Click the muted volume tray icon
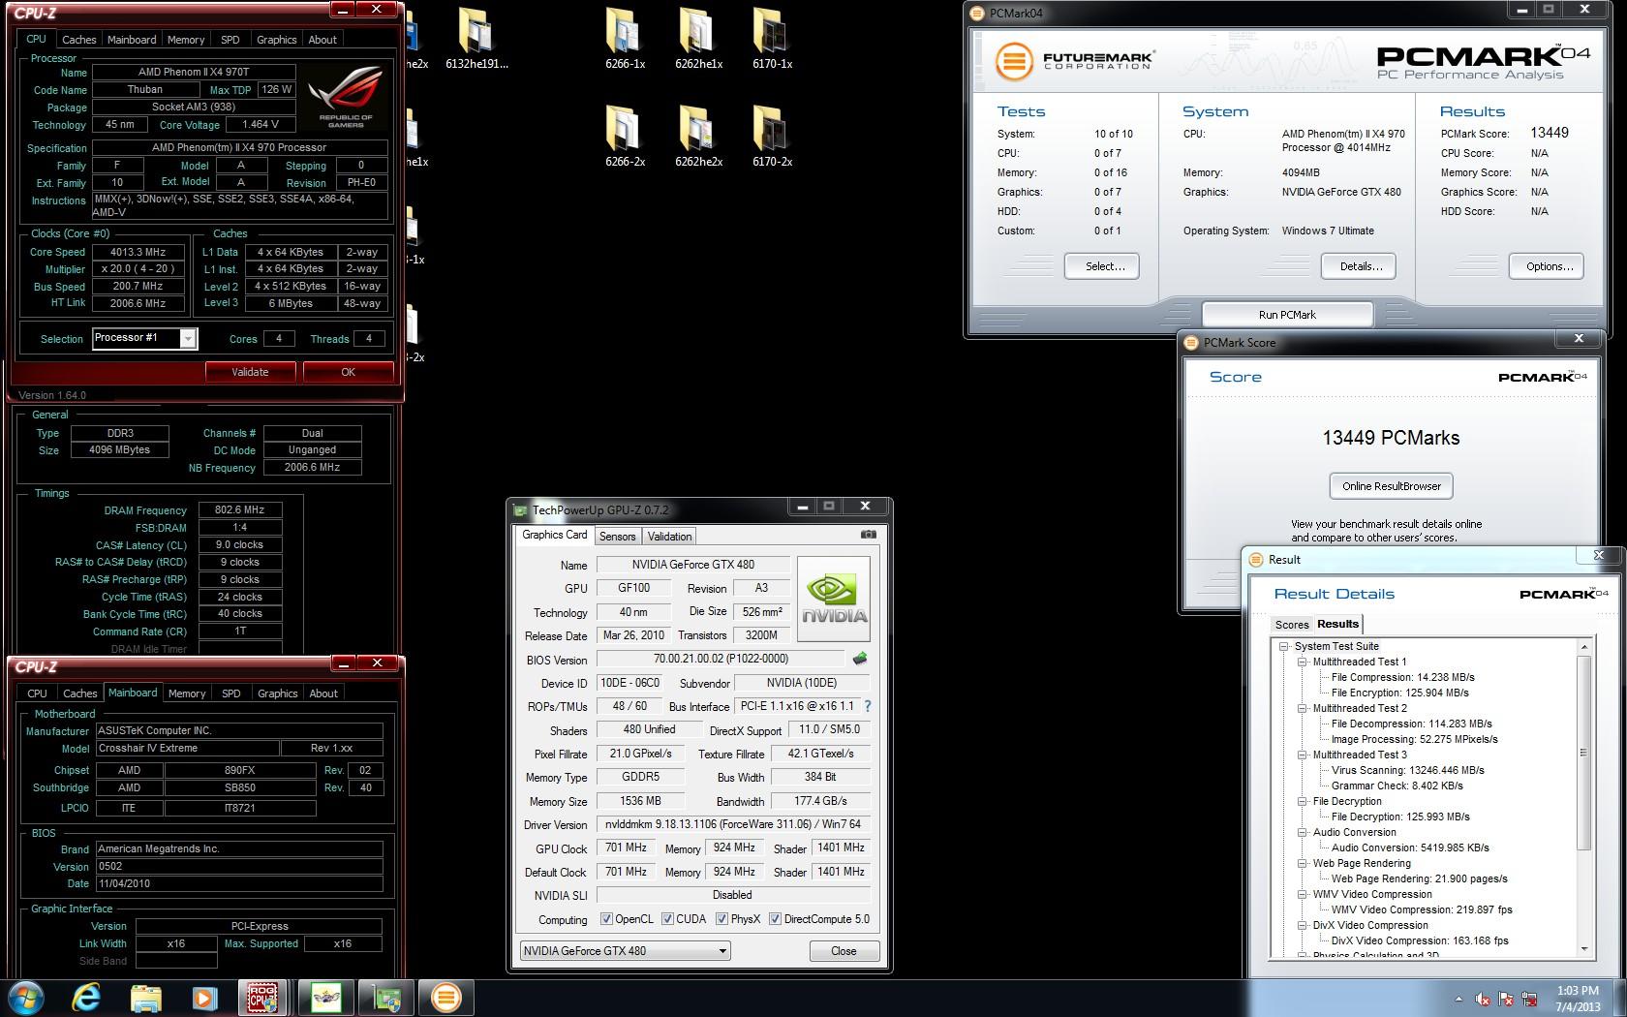This screenshot has height=1017, width=1627. [1483, 999]
